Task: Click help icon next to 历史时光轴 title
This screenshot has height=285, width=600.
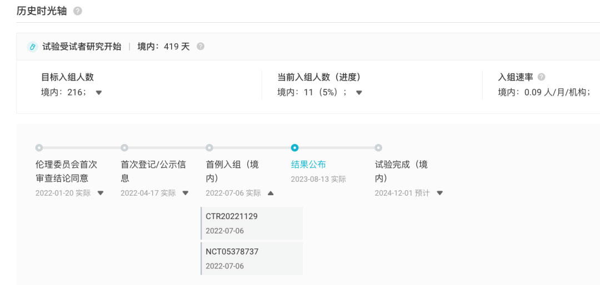Action: tap(78, 11)
